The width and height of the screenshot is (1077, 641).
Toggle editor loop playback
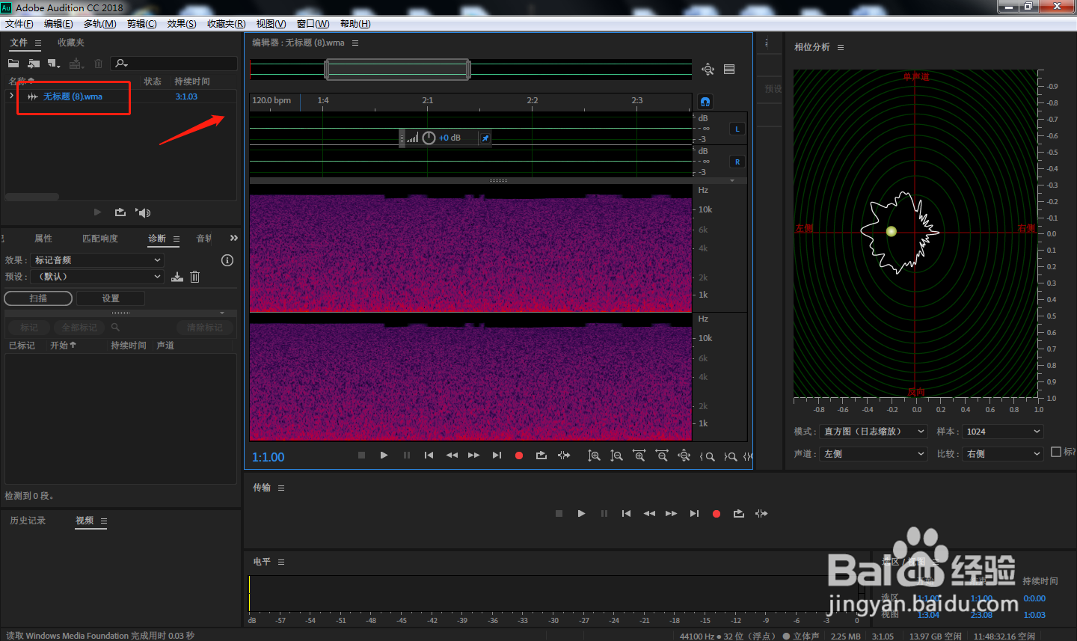541,455
